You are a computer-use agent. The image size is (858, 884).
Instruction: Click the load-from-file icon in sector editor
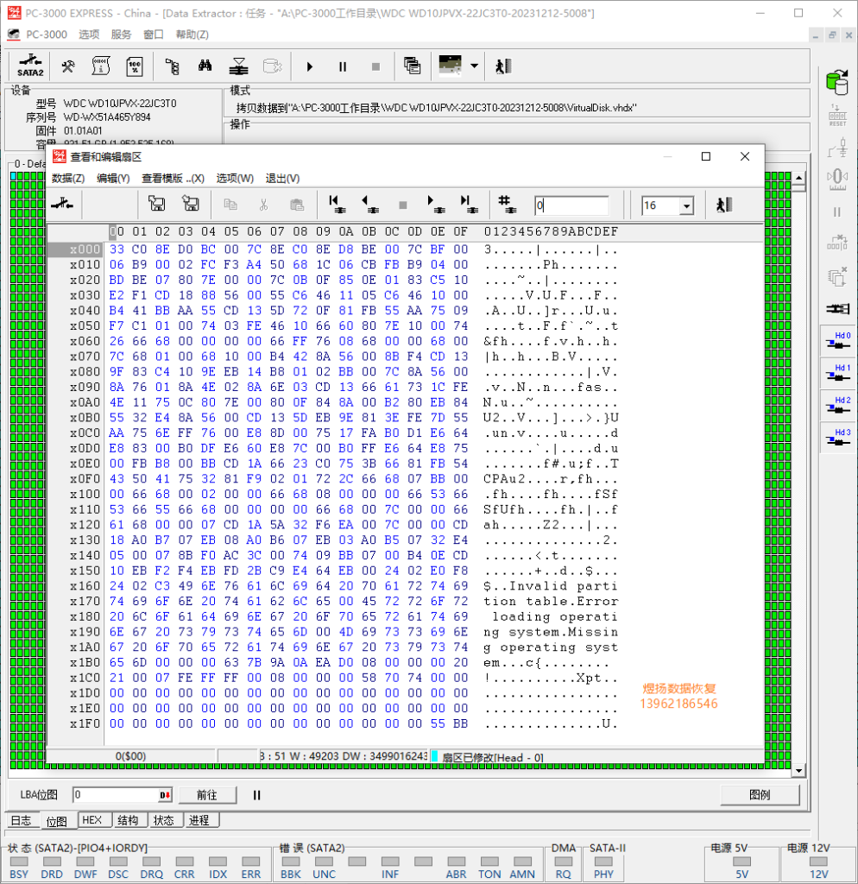tap(191, 204)
